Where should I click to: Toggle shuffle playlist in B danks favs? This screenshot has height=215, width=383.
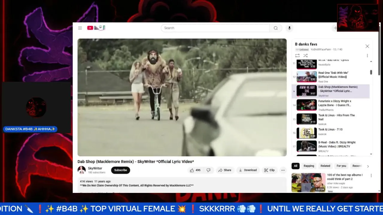(x=306, y=56)
